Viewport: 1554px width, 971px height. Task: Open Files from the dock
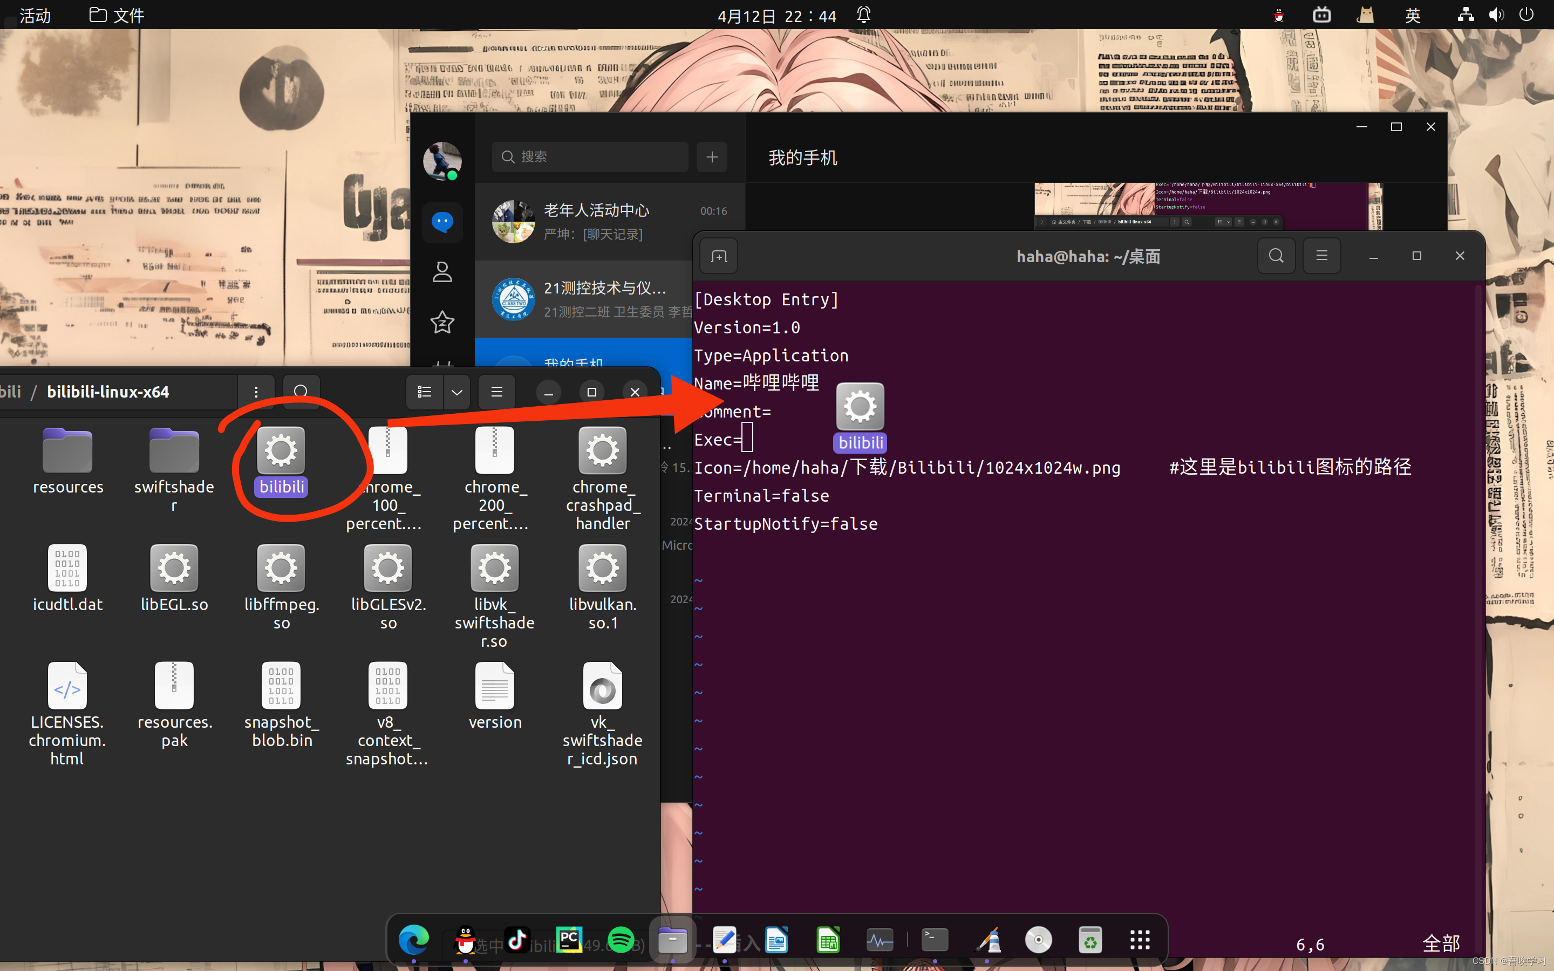[x=672, y=941]
